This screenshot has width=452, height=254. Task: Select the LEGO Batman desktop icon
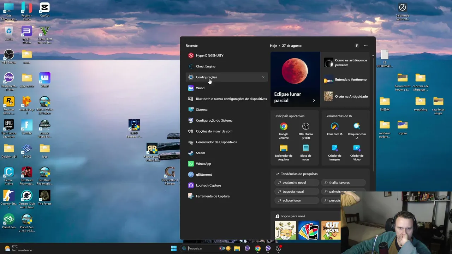tap(134, 129)
